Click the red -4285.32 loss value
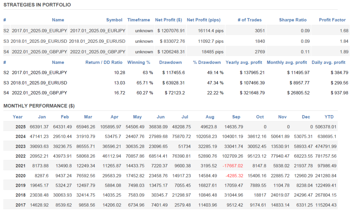The width and height of the screenshot is (353, 213). [235, 175]
